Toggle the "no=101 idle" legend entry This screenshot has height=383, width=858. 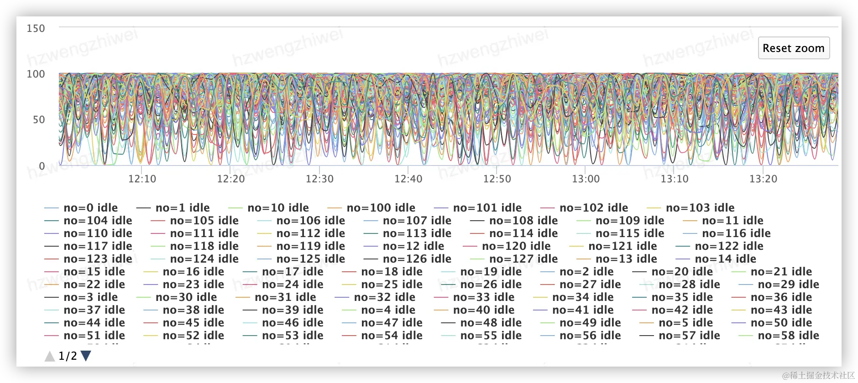[477, 208]
